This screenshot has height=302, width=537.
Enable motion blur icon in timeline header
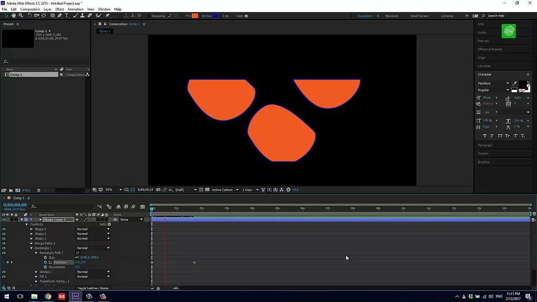click(x=133, y=206)
